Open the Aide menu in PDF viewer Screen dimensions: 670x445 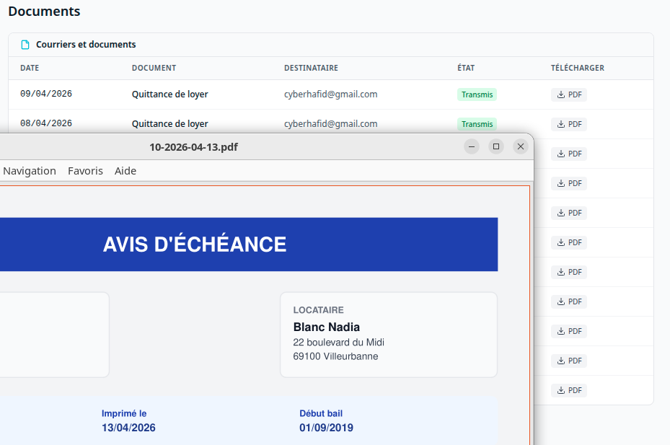point(125,171)
